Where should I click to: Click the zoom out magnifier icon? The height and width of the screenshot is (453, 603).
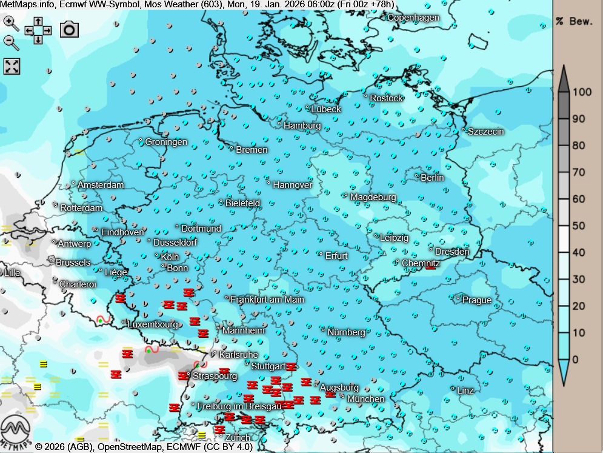pos(11,42)
